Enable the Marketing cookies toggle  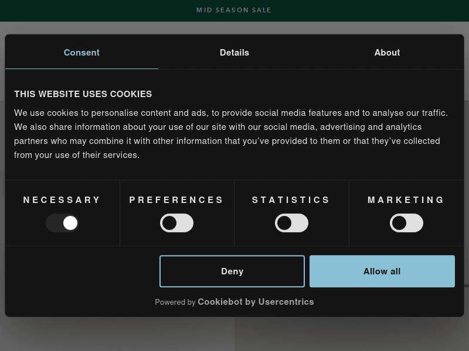[x=406, y=223]
